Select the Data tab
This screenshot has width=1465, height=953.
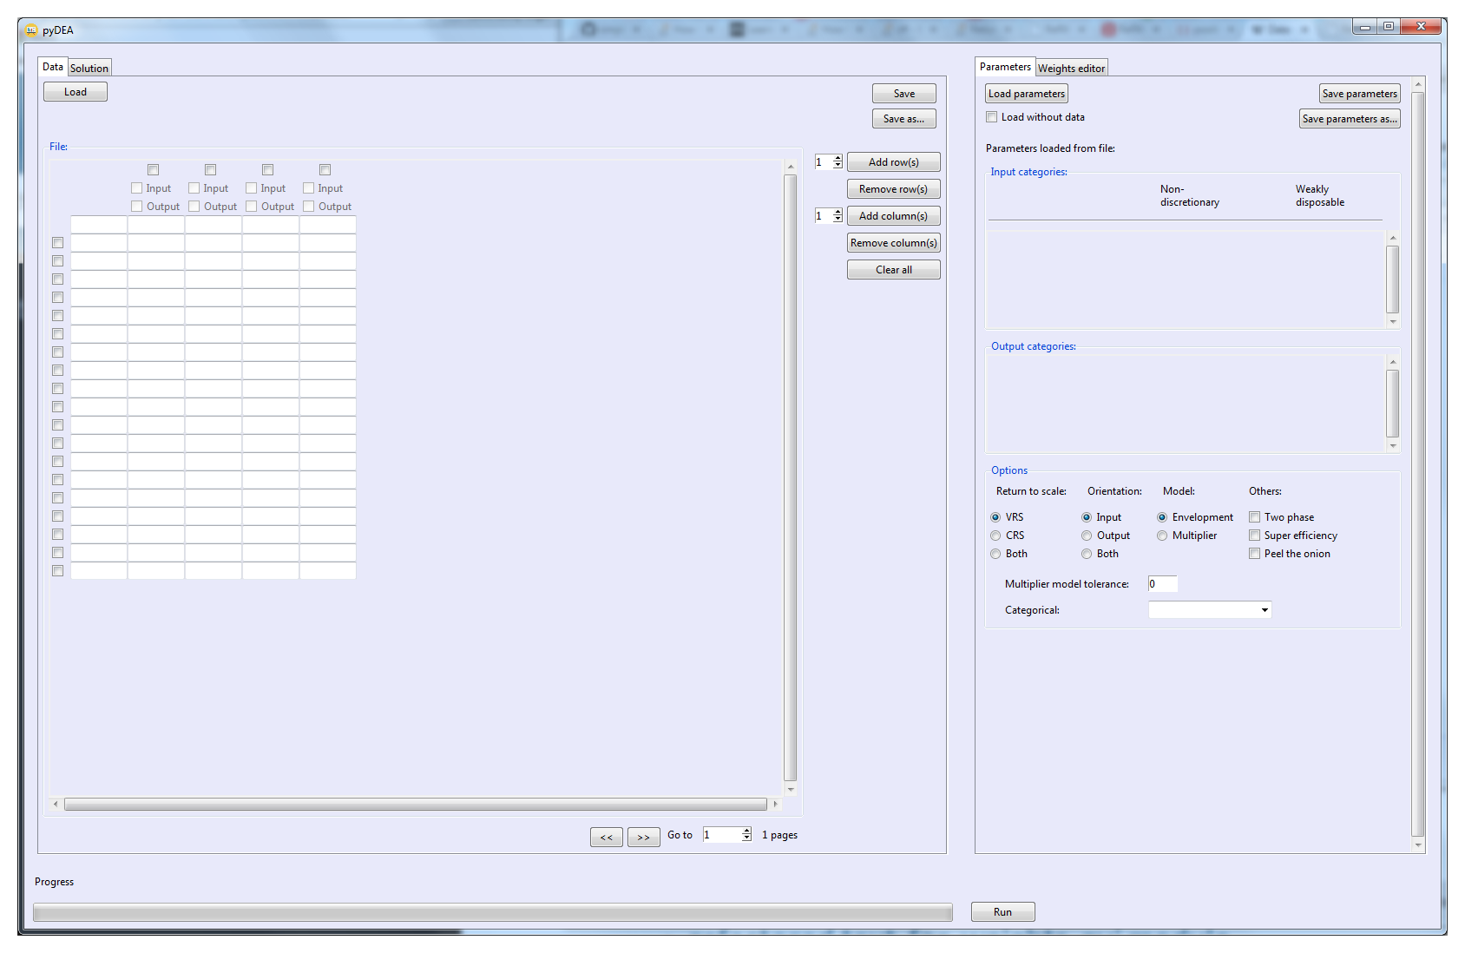point(53,67)
